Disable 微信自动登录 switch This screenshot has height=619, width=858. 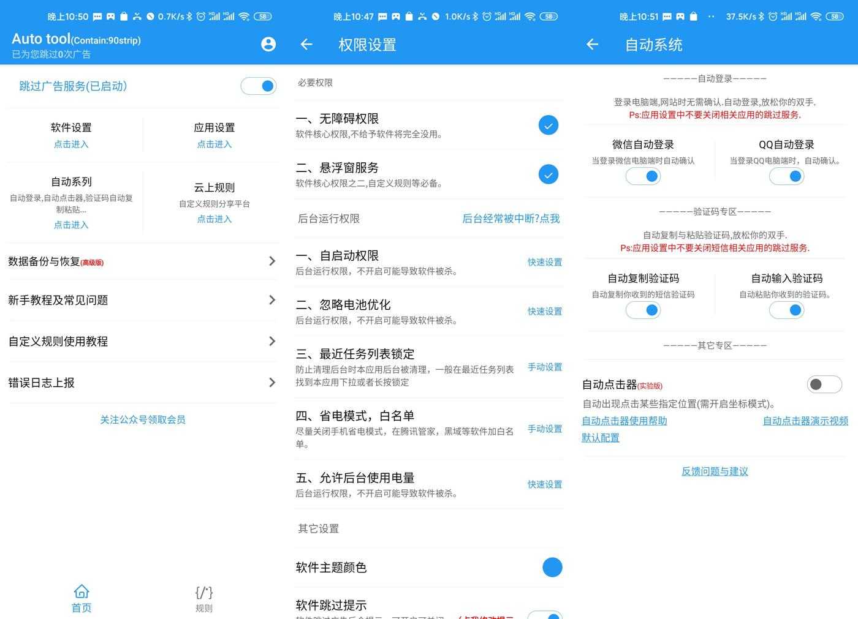(x=643, y=176)
